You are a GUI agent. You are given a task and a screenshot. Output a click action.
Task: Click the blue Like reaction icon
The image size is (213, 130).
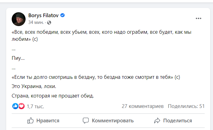pyautogui.click(x=15, y=106)
